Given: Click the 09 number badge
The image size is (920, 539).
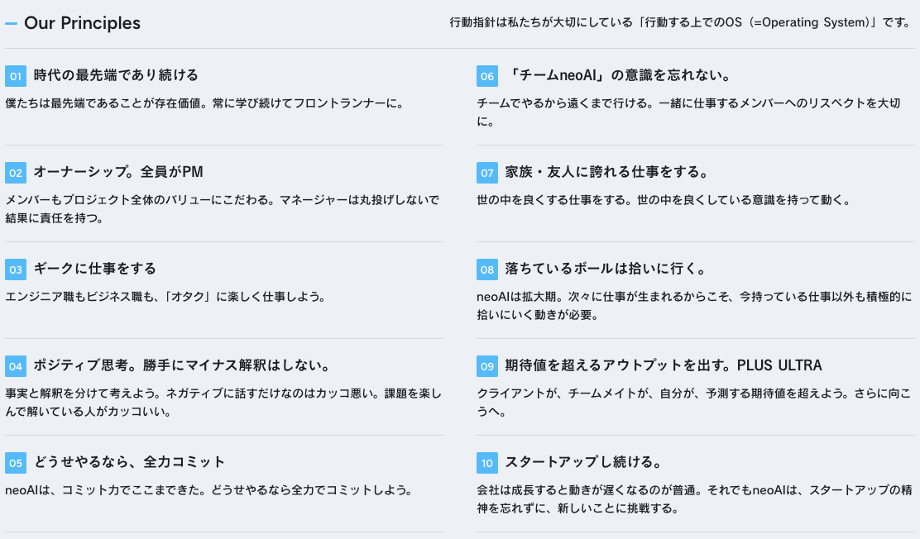Looking at the screenshot, I should (487, 366).
